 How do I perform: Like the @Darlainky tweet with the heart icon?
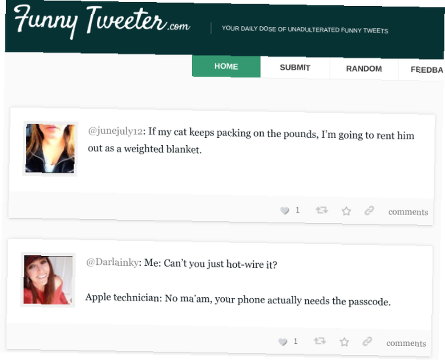[x=283, y=342]
